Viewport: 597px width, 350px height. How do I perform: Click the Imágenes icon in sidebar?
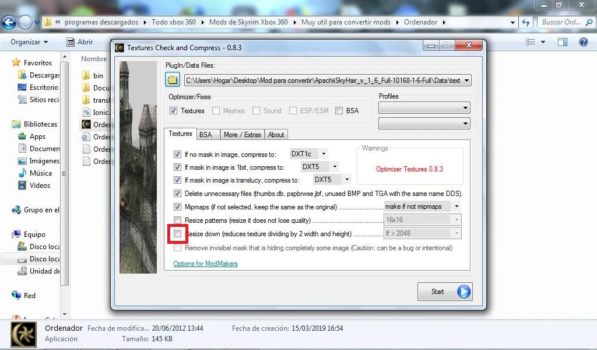click(22, 161)
